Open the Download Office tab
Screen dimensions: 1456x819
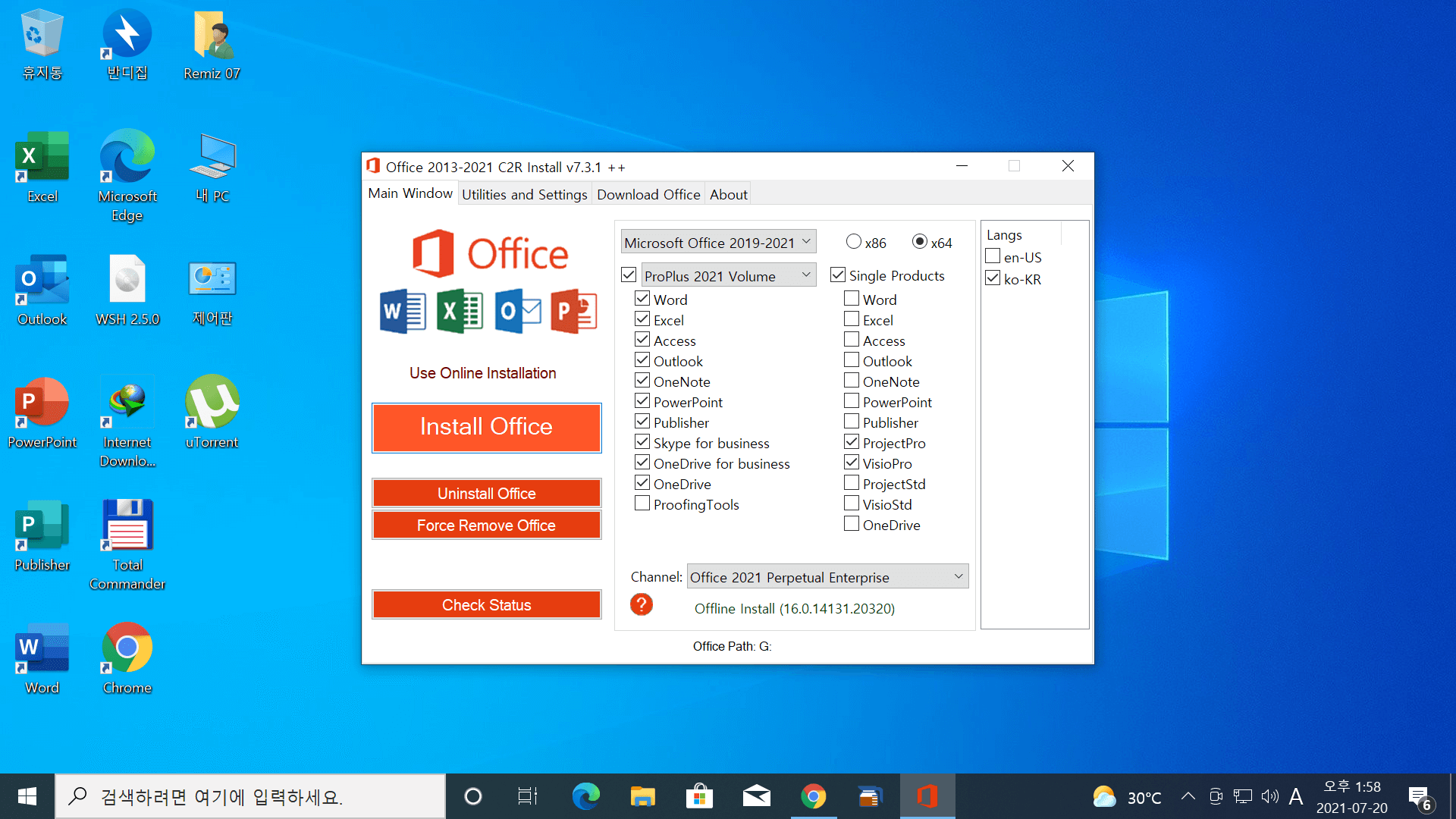pos(648,194)
